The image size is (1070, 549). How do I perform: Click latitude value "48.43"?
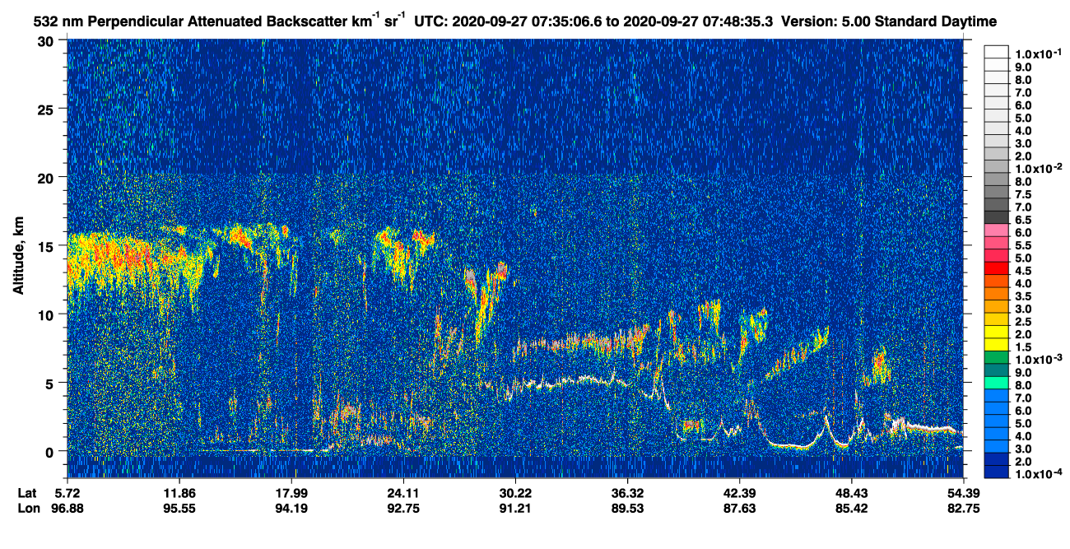(x=851, y=493)
